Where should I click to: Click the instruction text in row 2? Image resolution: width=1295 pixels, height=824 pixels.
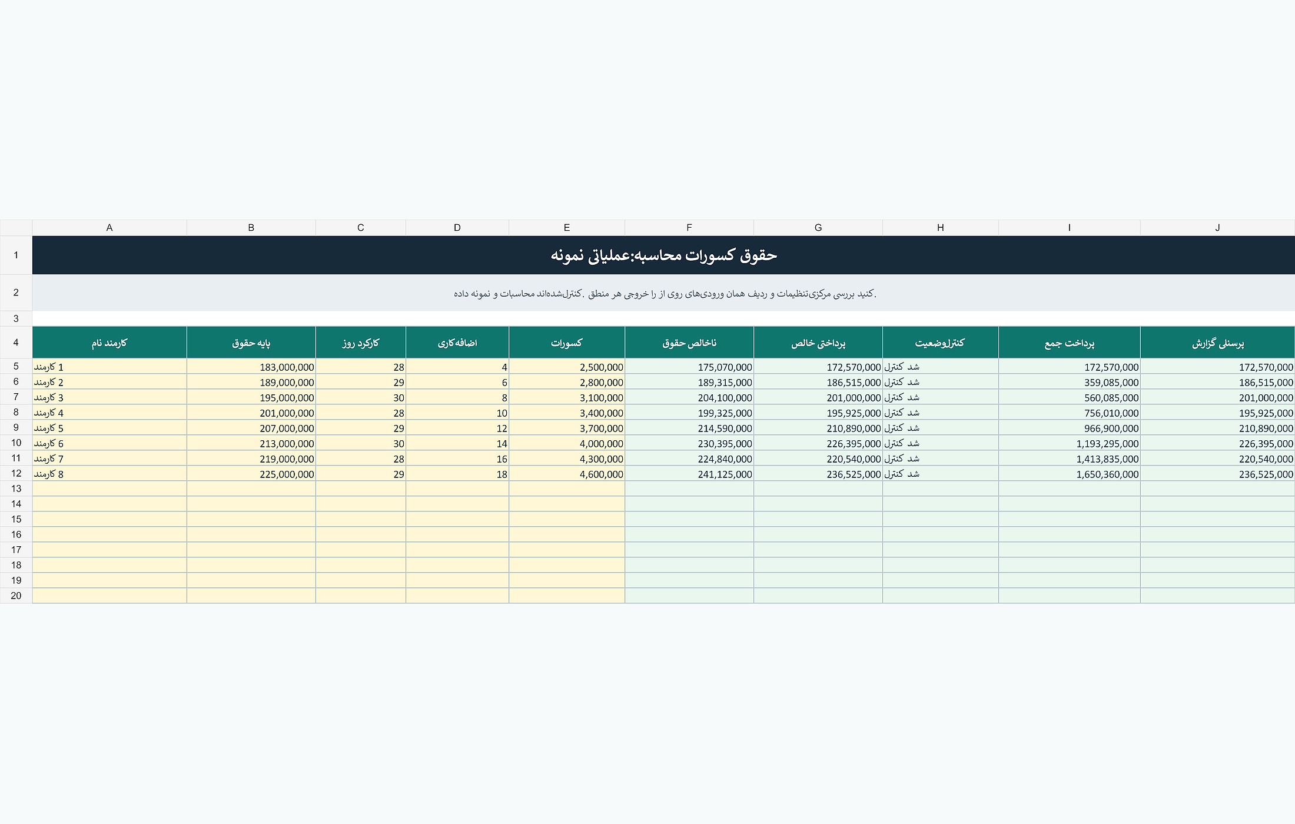pyautogui.click(x=665, y=293)
